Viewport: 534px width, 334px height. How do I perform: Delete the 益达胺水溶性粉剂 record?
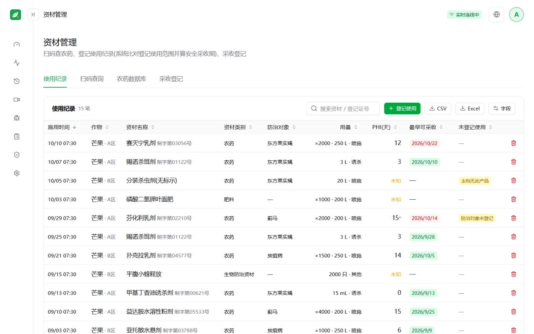(x=513, y=311)
